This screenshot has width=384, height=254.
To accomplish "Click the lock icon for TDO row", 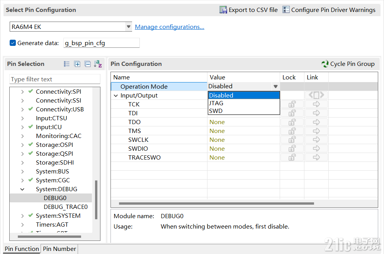I will point(292,122).
